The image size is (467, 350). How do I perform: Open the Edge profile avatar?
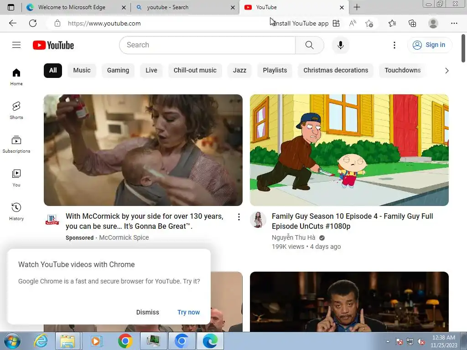click(433, 23)
